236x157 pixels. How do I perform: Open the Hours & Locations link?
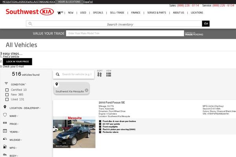pos(69,2)
